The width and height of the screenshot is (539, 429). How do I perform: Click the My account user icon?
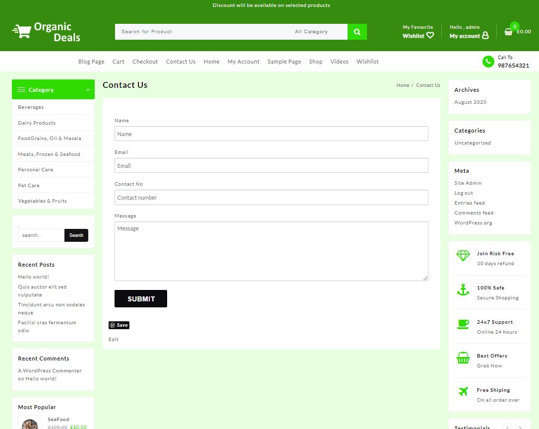coord(485,35)
